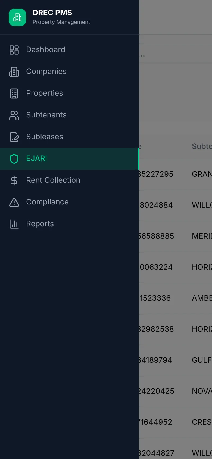Click the Rent Collection dollar icon

(14, 181)
